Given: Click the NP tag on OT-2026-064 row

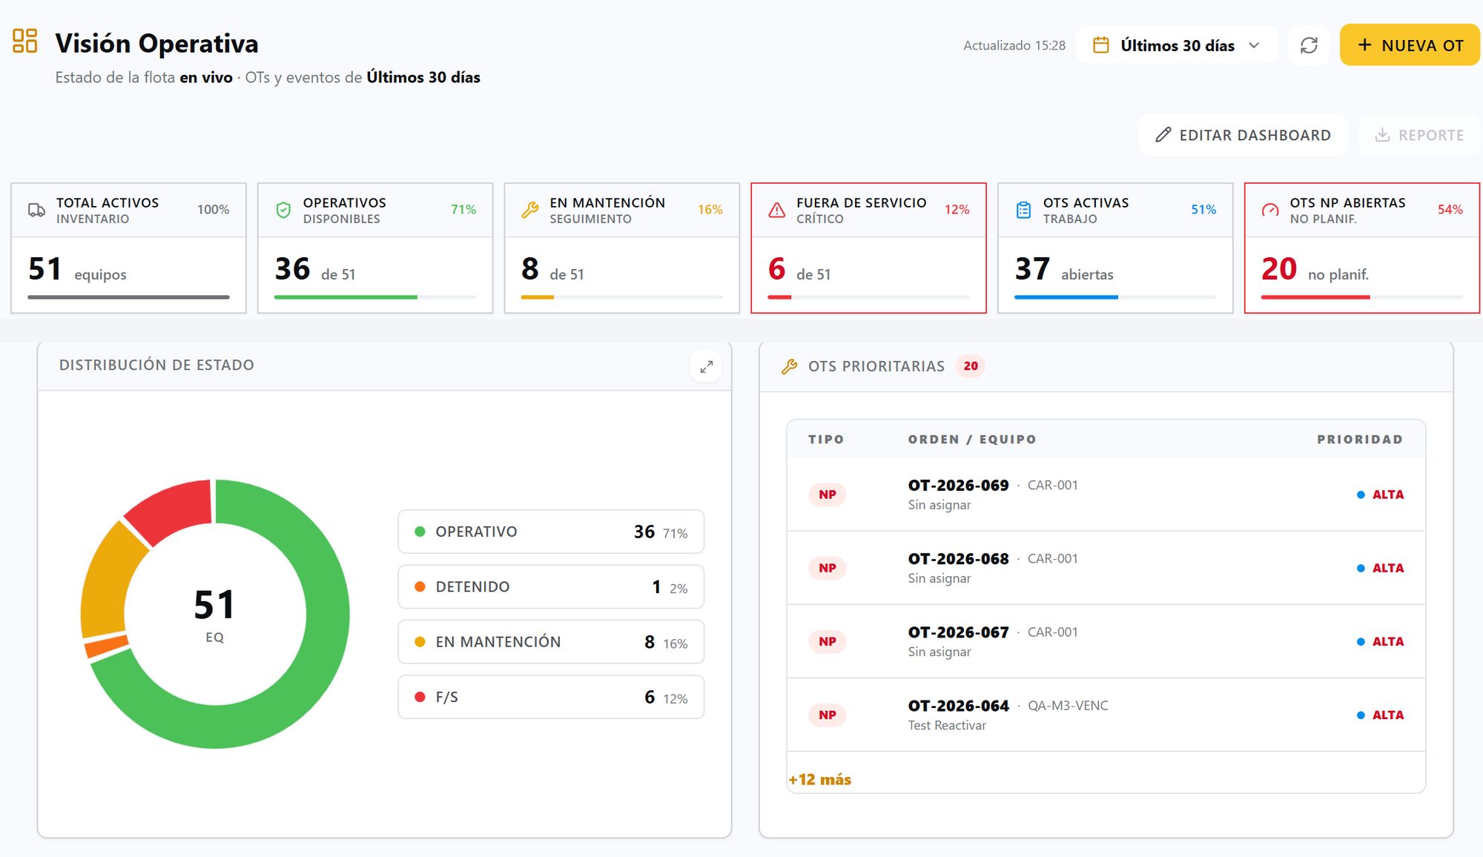Looking at the screenshot, I should click(828, 715).
